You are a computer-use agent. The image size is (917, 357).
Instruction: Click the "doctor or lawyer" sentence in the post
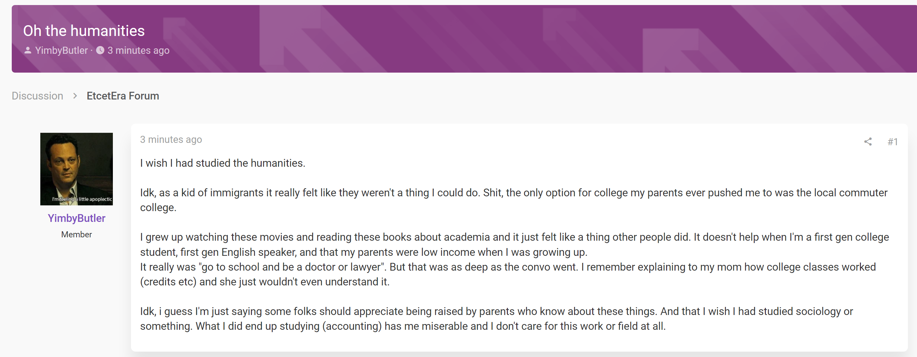(x=508, y=274)
